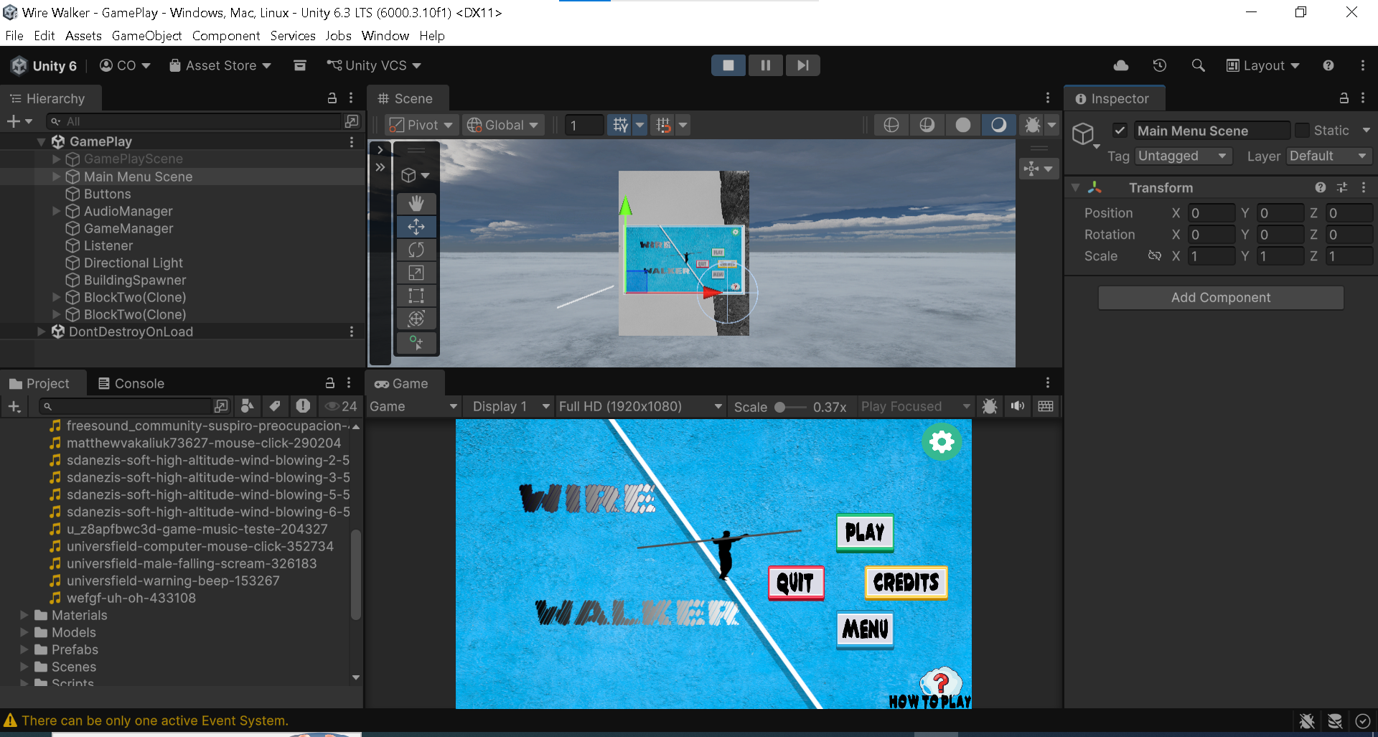The height and width of the screenshot is (737, 1378).
Task: Open the GameObject menu
Action: point(146,36)
